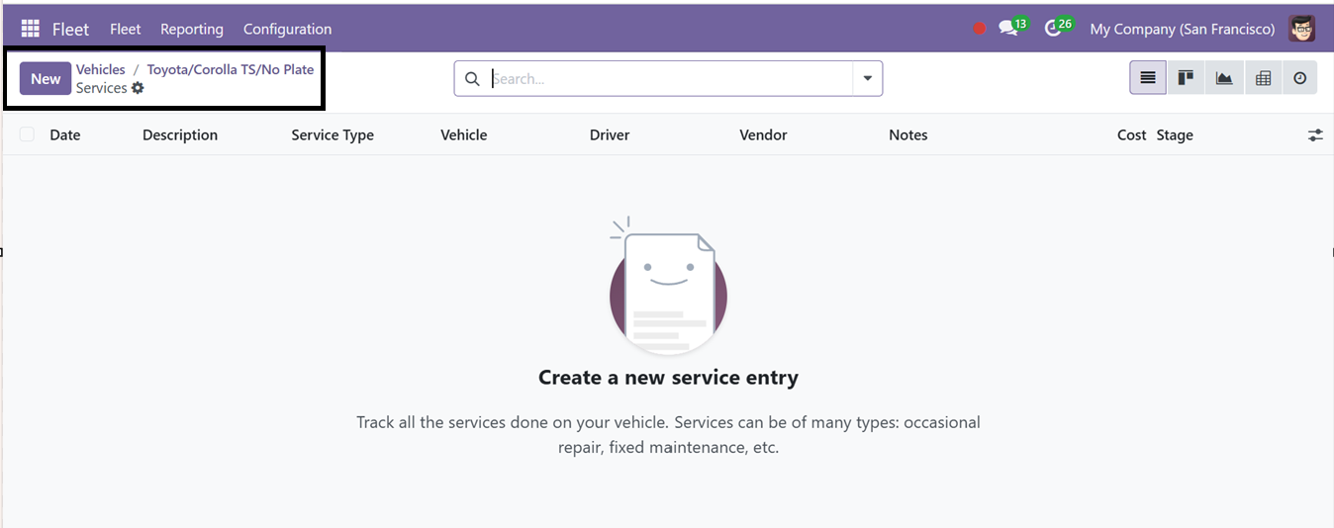
Task: Switch to list view
Action: pos(1148,78)
